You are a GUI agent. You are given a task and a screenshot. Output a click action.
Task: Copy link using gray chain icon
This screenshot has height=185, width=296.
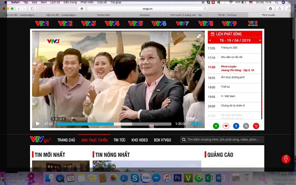pos(246,126)
